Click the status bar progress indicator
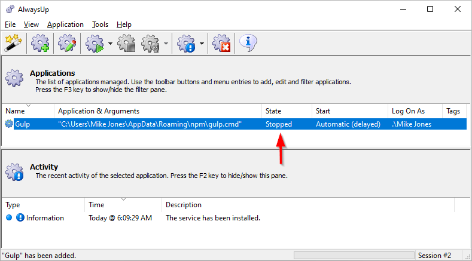The width and height of the screenshot is (472, 261). coord(354,256)
